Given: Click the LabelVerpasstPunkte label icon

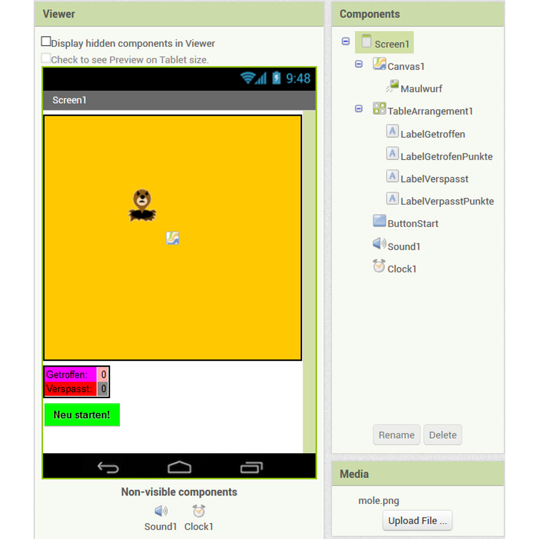Looking at the screenshot, I should pos(393,198).
